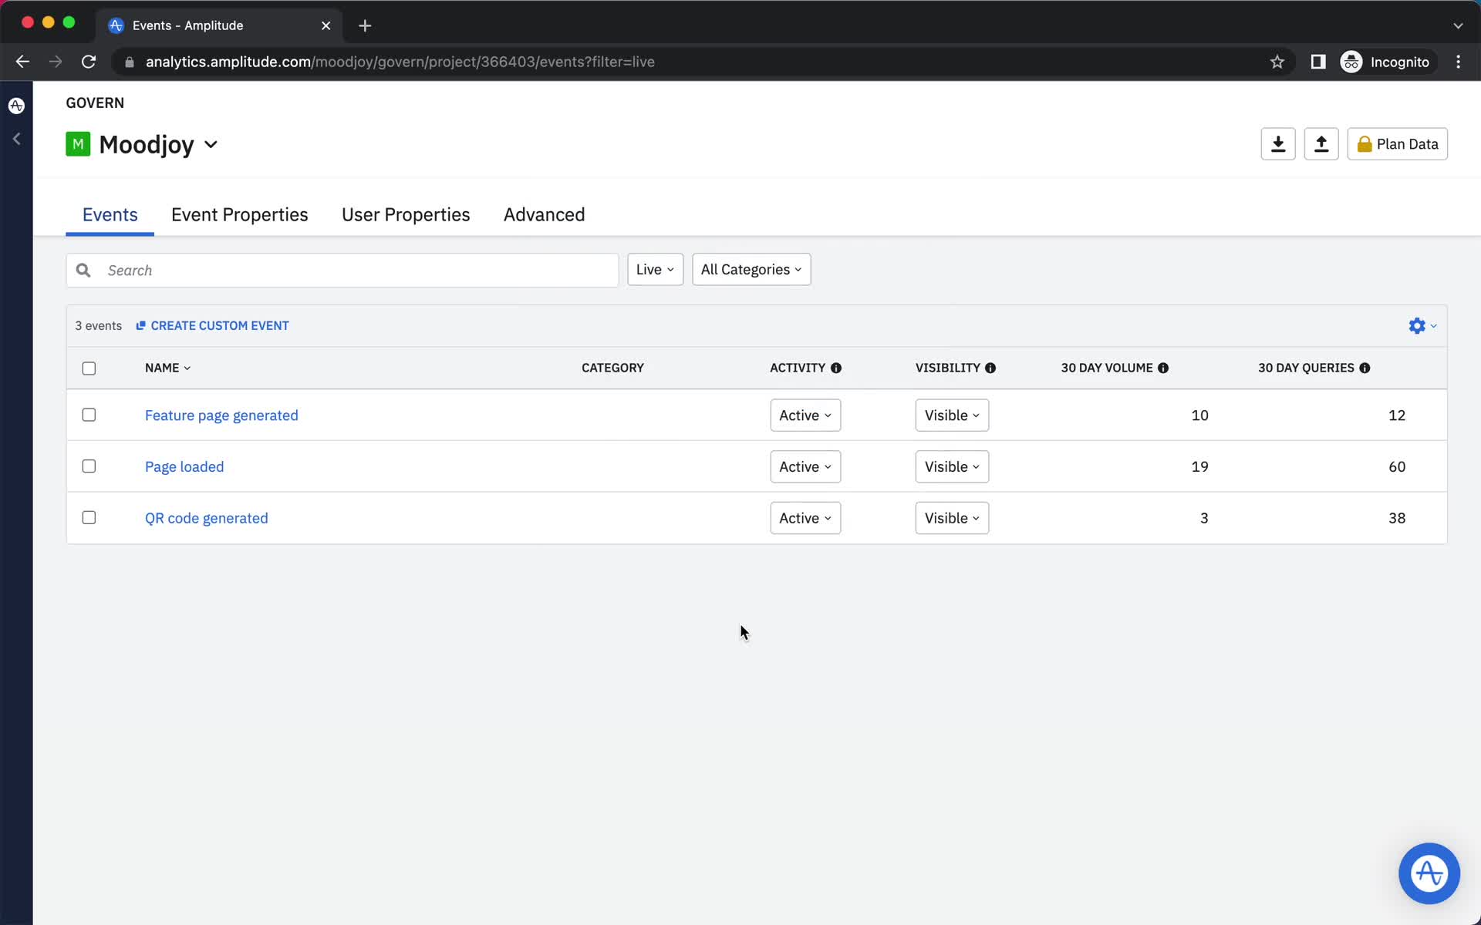Expand the Moodjoy project switcher
The height and width of the screenshot is (925, 1481).
pos(211,144)
